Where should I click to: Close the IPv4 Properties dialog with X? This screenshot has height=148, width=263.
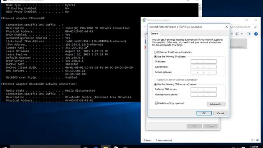tap(226, 27)
